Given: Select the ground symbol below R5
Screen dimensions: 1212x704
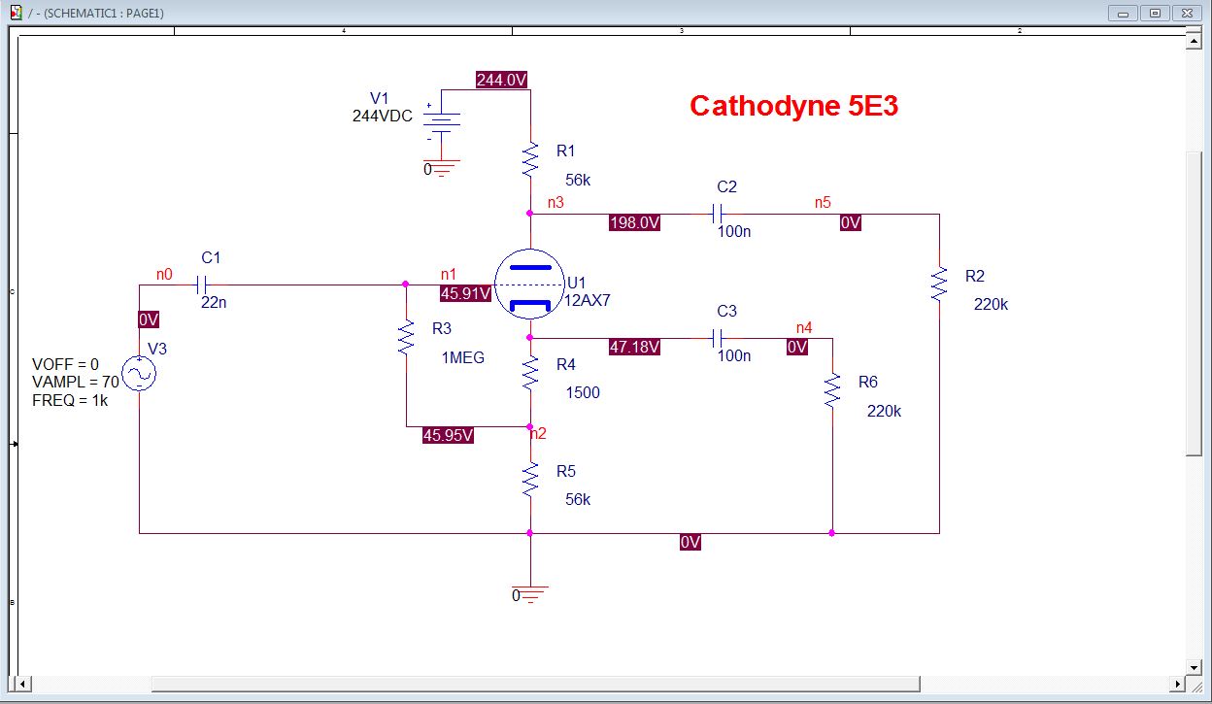Looking at the screenshot, I should (530, 591).
